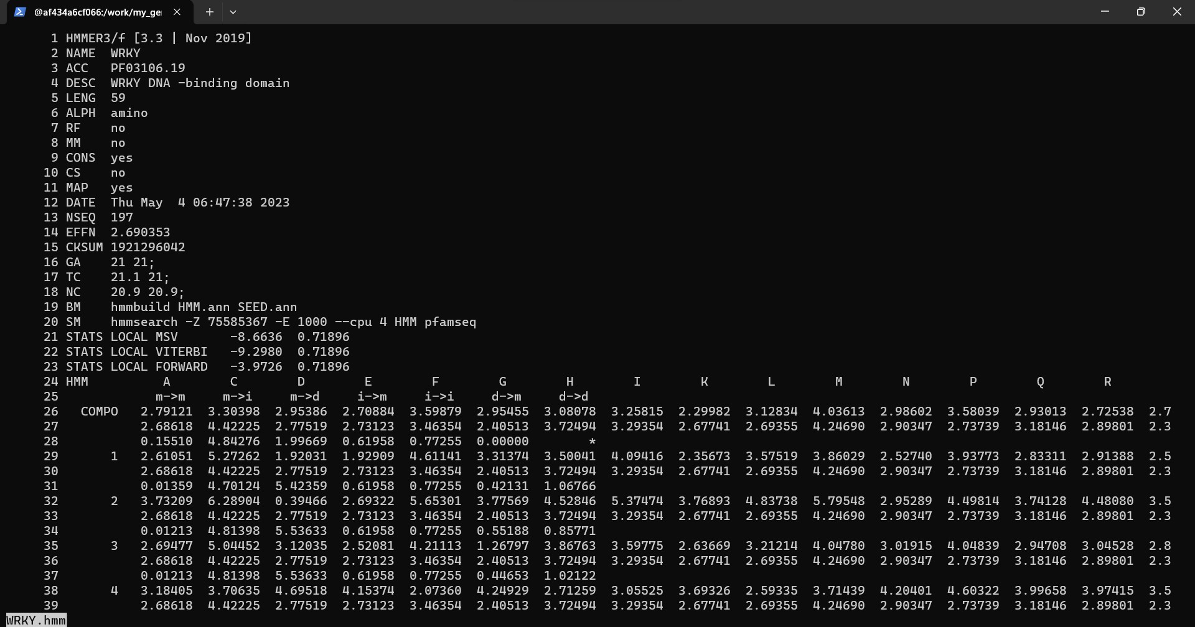
Task: Click the hmmsearch -Z 75585367 command line
Action: coord(293,322)
